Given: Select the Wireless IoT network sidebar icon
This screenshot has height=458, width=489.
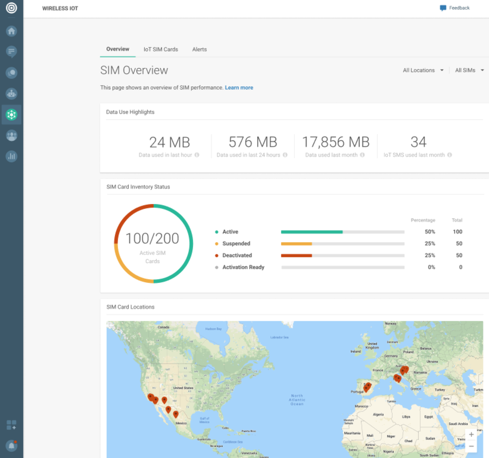Looking at the screenshot, I should (11, 115).
